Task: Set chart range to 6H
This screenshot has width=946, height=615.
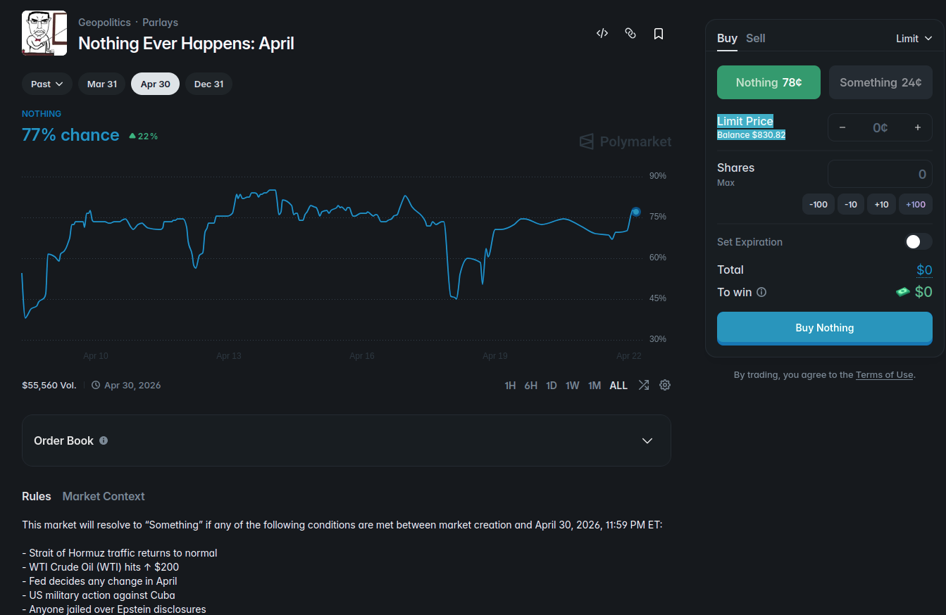Action: tap(531, 386)
